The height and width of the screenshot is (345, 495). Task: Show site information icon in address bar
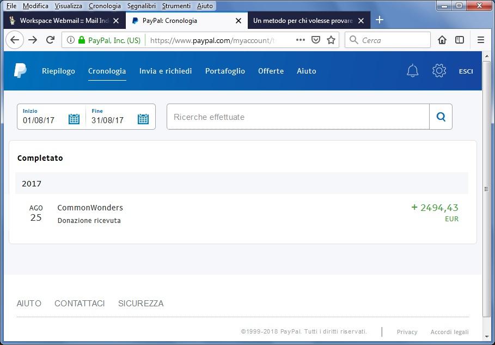point(71,40)
